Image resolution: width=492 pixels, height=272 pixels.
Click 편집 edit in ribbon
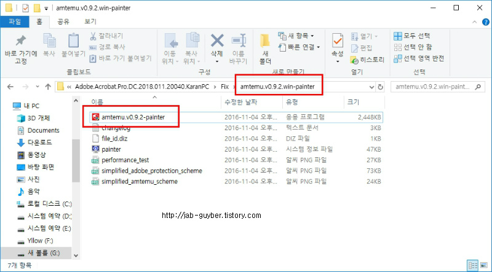click(x=362, y=48)
